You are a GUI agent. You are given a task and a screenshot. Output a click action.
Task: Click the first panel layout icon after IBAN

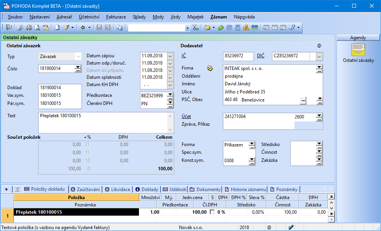click(266, 28)
